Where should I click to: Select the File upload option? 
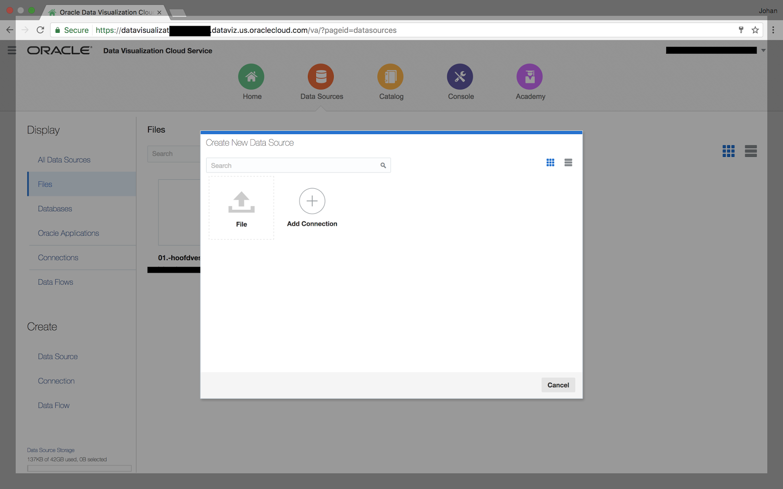(x=241, y=207)
